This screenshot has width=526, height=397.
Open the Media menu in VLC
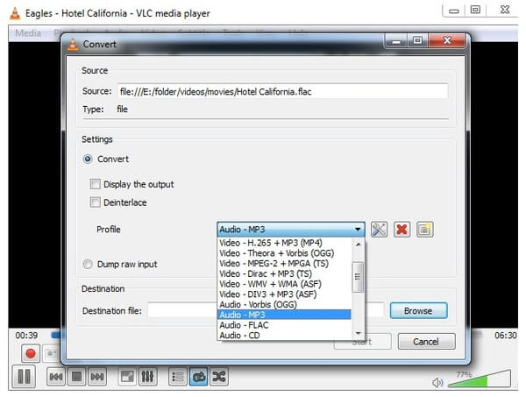click(28, 32)
